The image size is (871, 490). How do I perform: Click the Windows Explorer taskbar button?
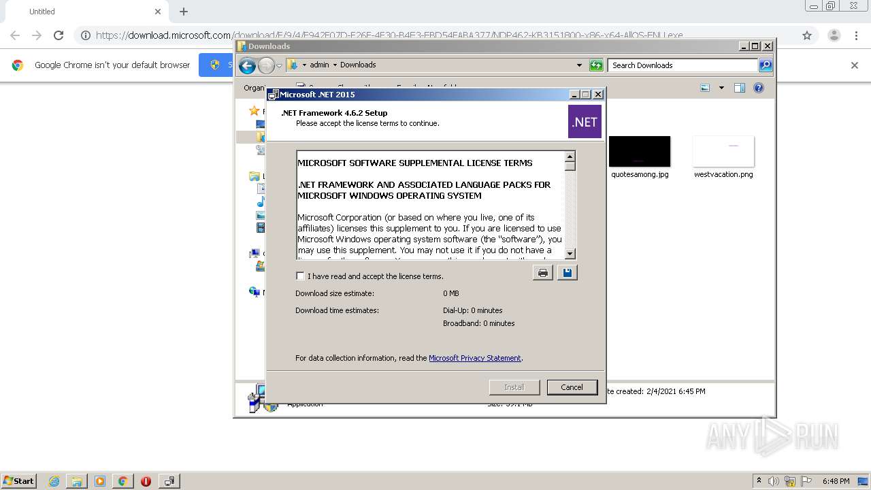pyautogui.click(x=77, y=481)
